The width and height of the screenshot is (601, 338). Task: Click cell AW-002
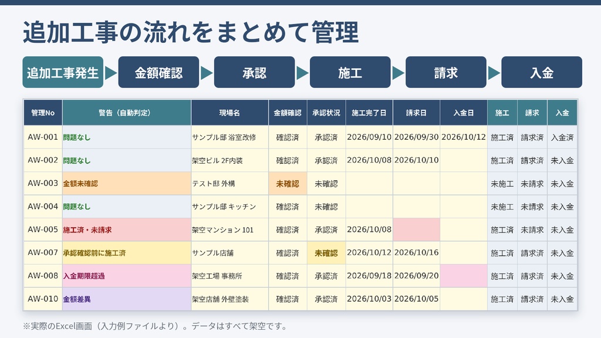click(x=43, y=160)
